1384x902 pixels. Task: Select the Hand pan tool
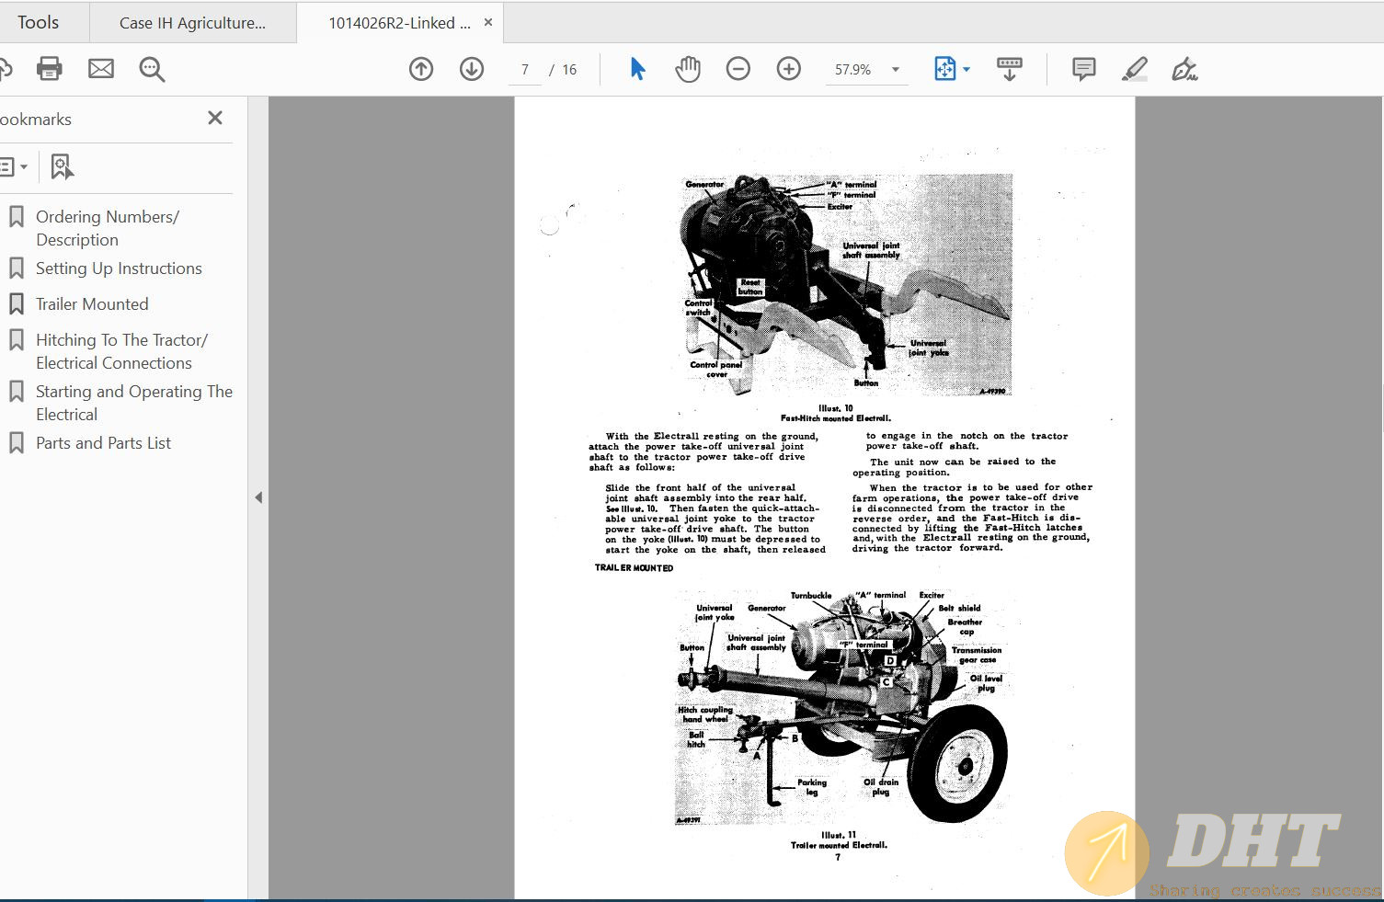(688, 69)
